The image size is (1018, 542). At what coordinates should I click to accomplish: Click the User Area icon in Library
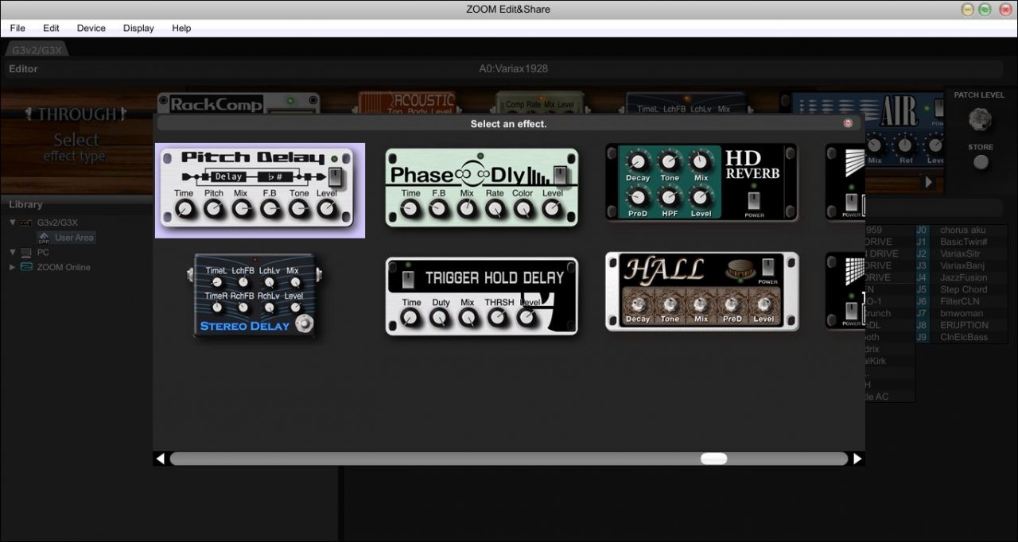[44, 237]
